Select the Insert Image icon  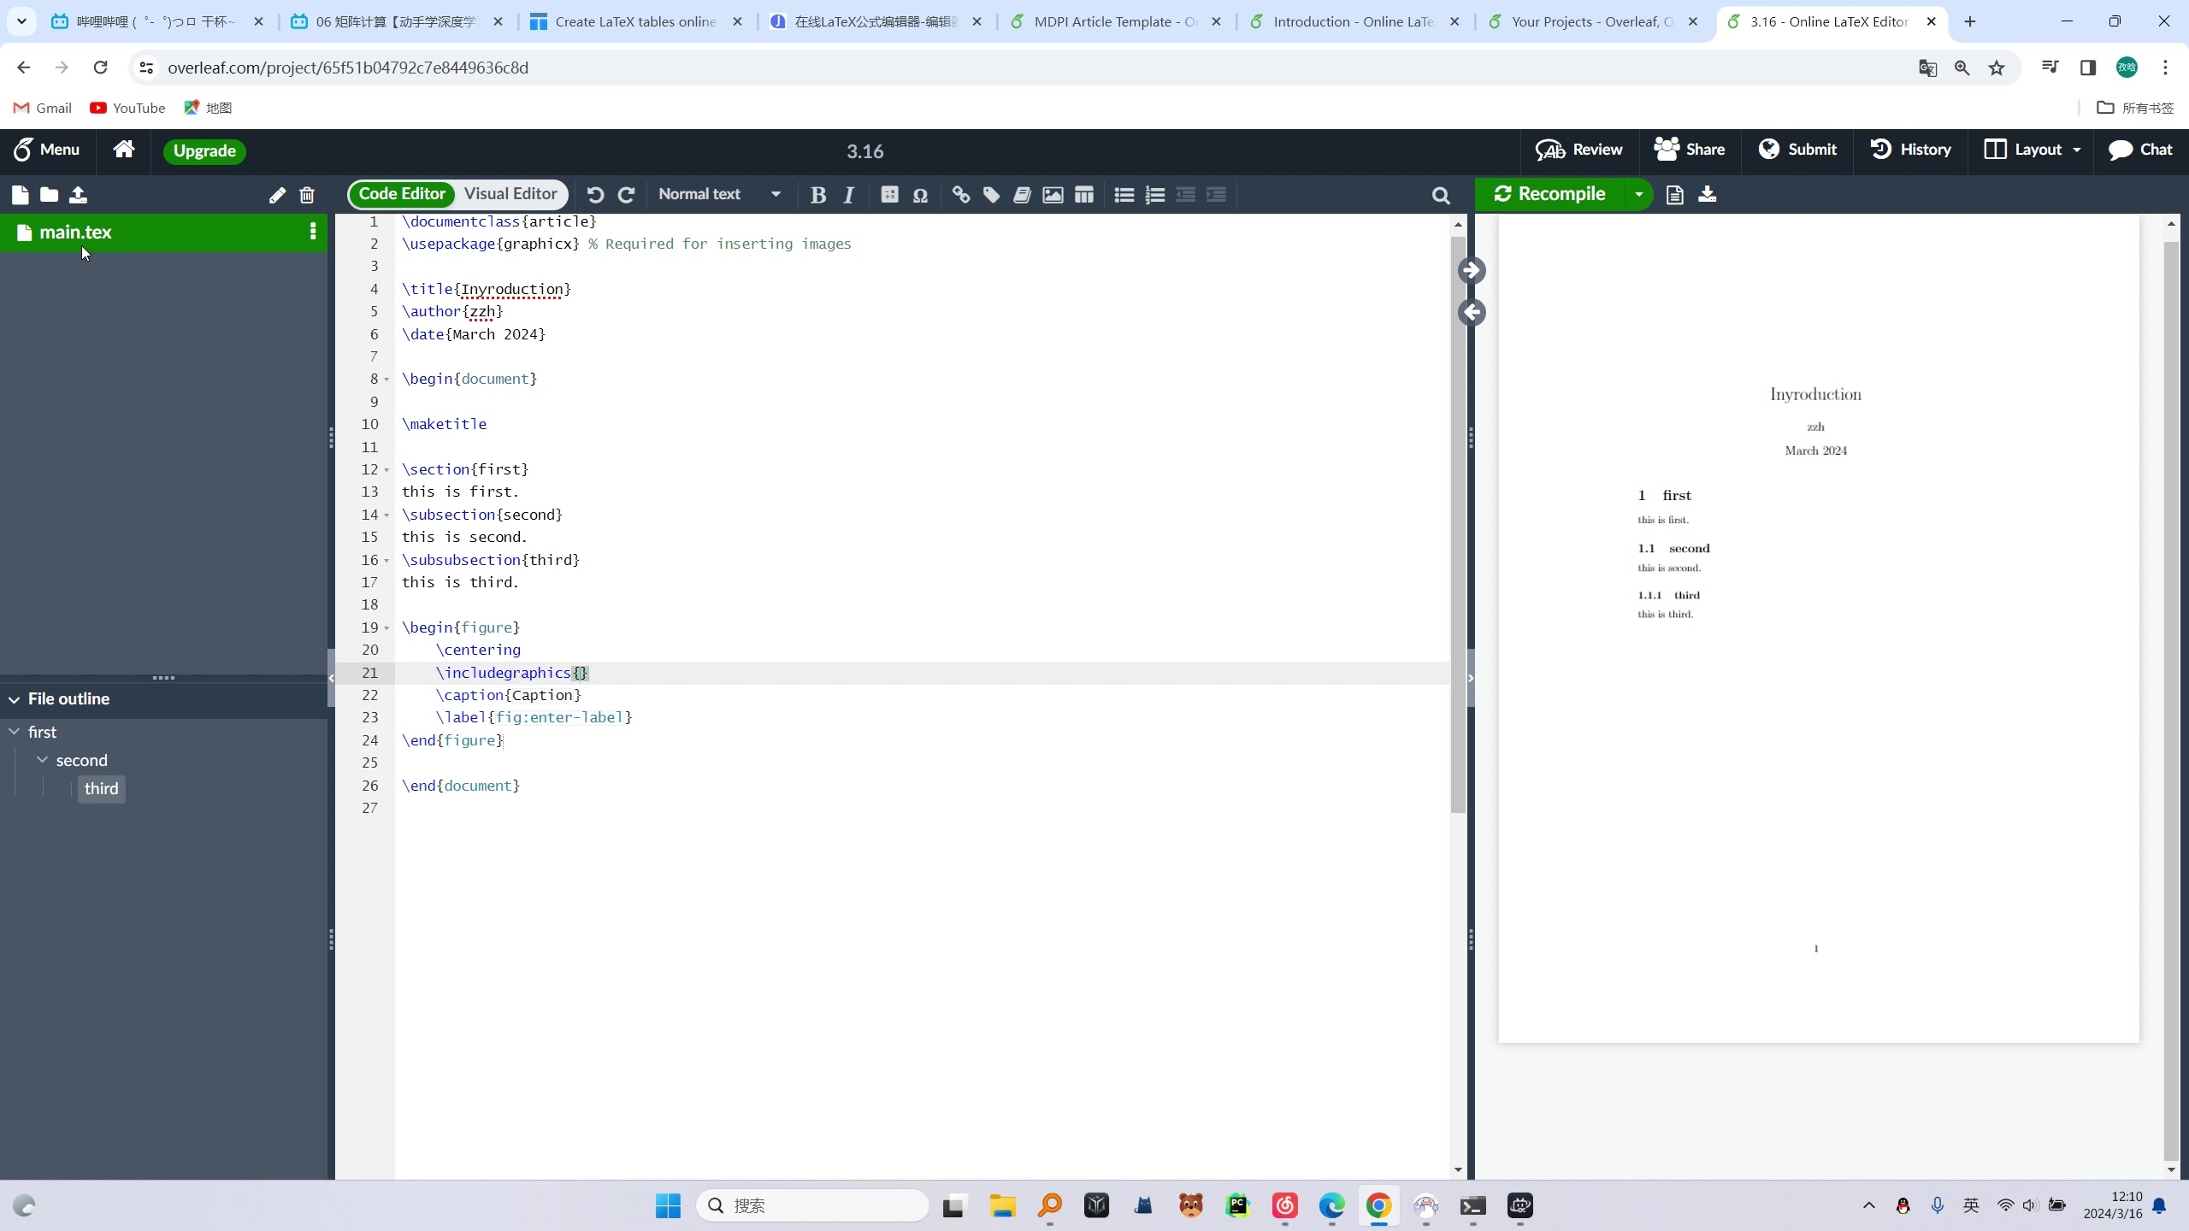pyautogui.click(x=1053, y=194)
